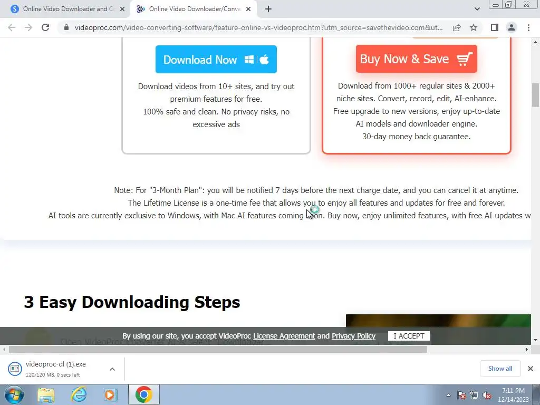540x405 pixels.
Task: Click the muted volume tray icon
Action: point(487,395)
